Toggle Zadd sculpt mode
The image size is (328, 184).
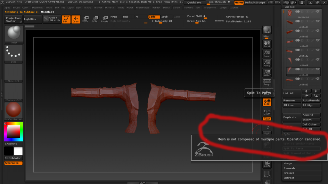pos(154,17)
